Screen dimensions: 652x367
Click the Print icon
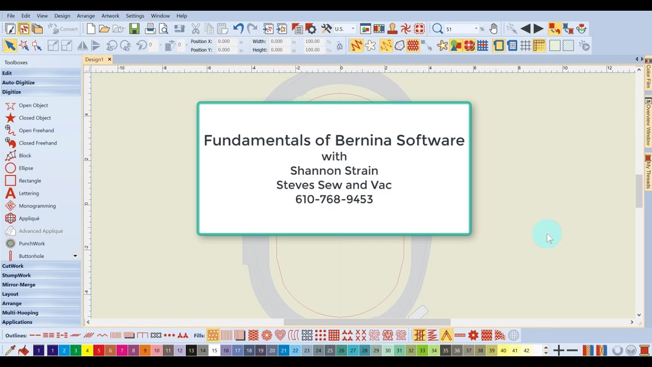[150, 29]
